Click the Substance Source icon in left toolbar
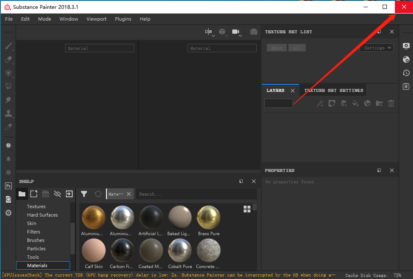413x279 pixels. tap(8, 145)
